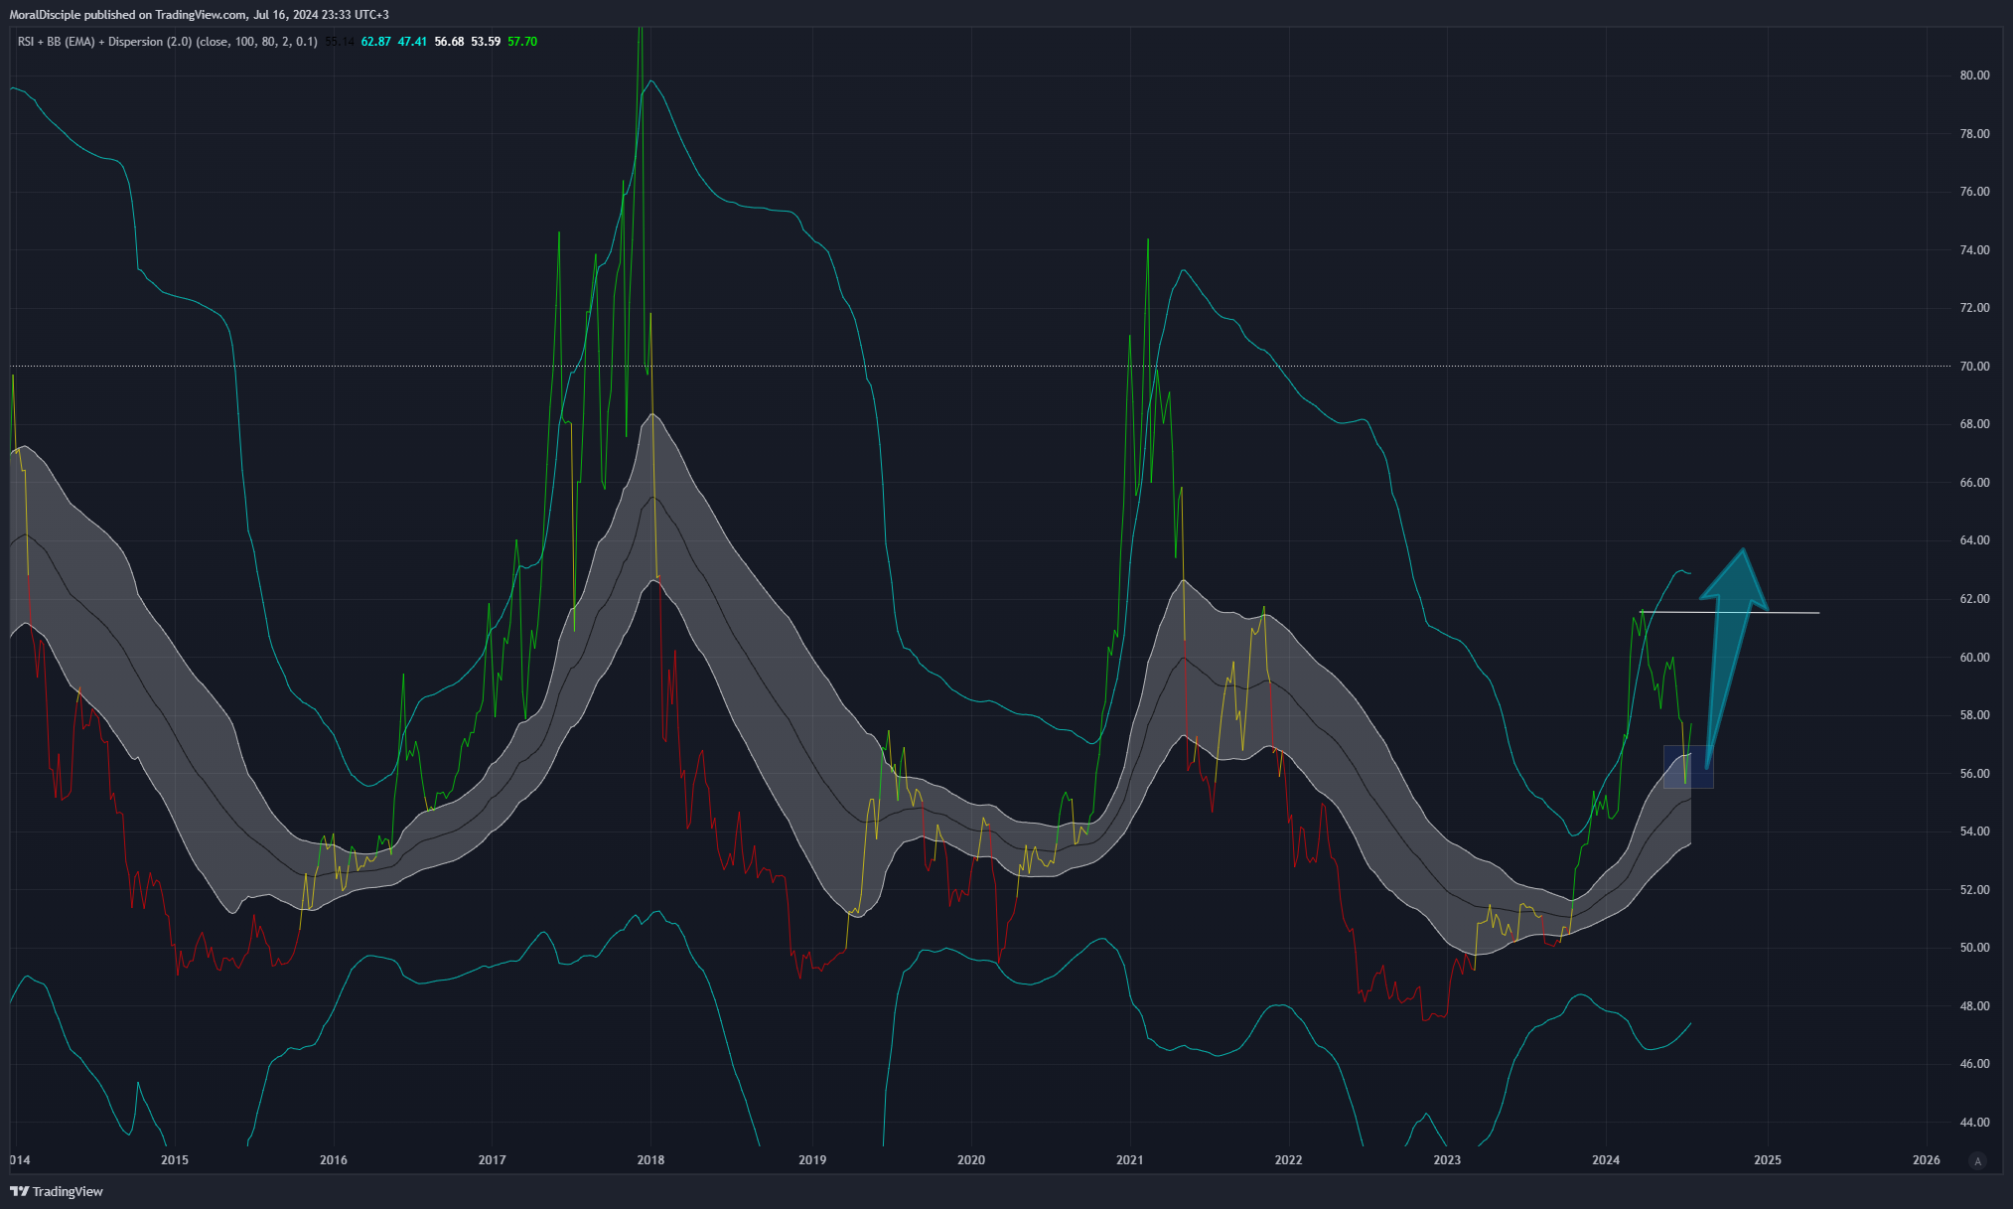Image resolution: width=2013 pixels, height=1209 pixels.
Task: Click the 66.00 price scale label
Action: [1974, 483]
